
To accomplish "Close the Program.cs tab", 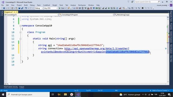I will click(x=17, y=12).
